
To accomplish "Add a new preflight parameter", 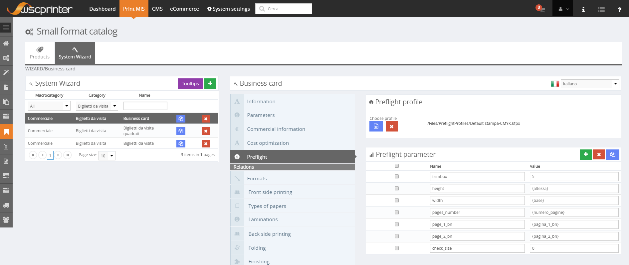I will coord(586,154).
